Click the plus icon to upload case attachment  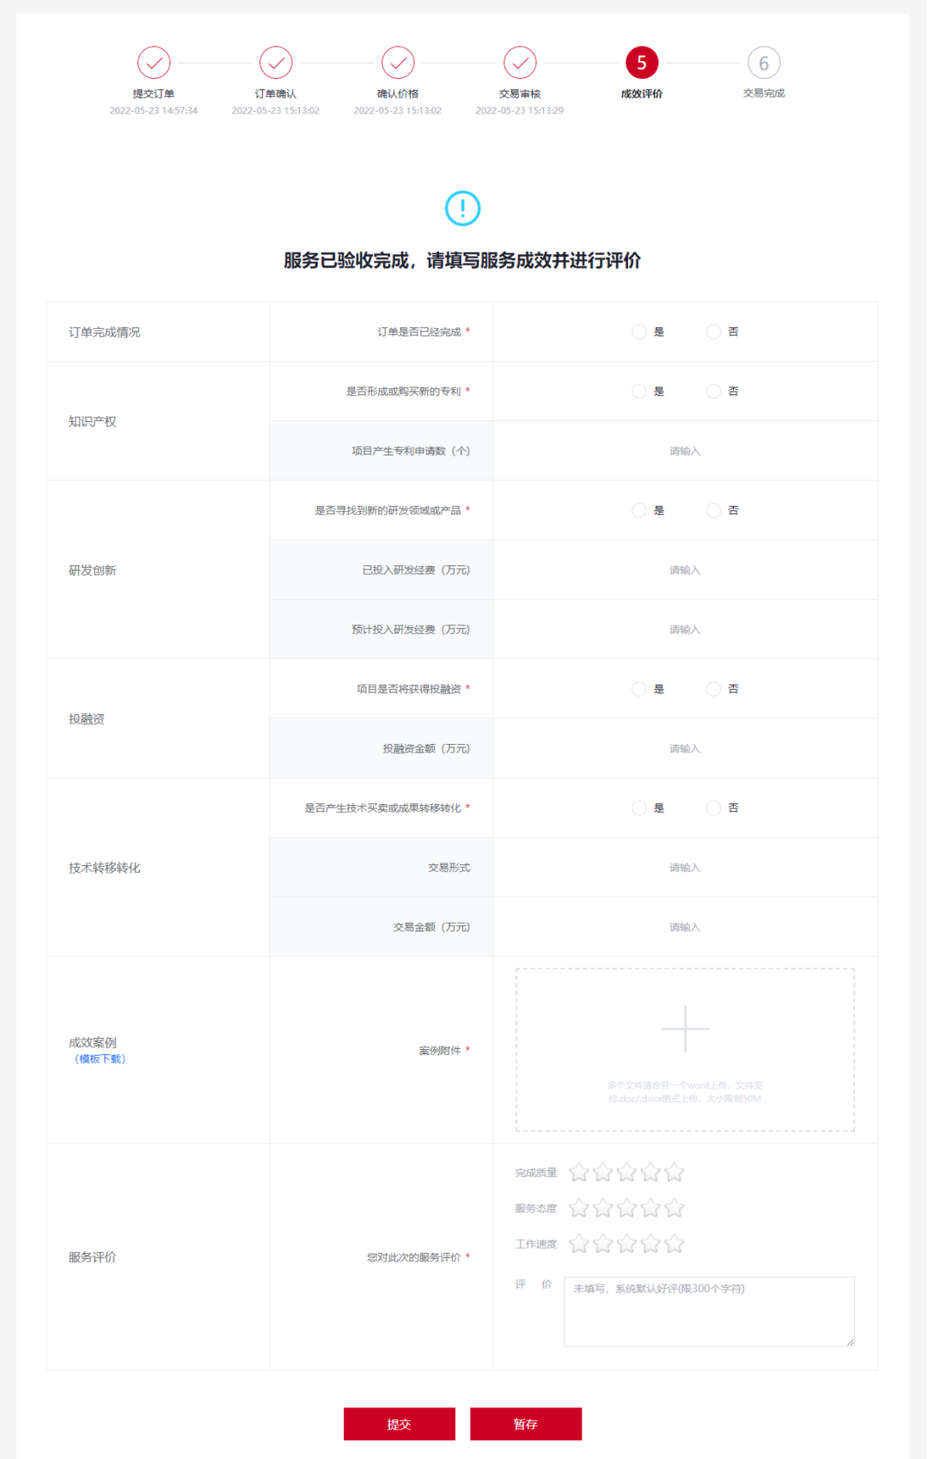[685, 1028]
